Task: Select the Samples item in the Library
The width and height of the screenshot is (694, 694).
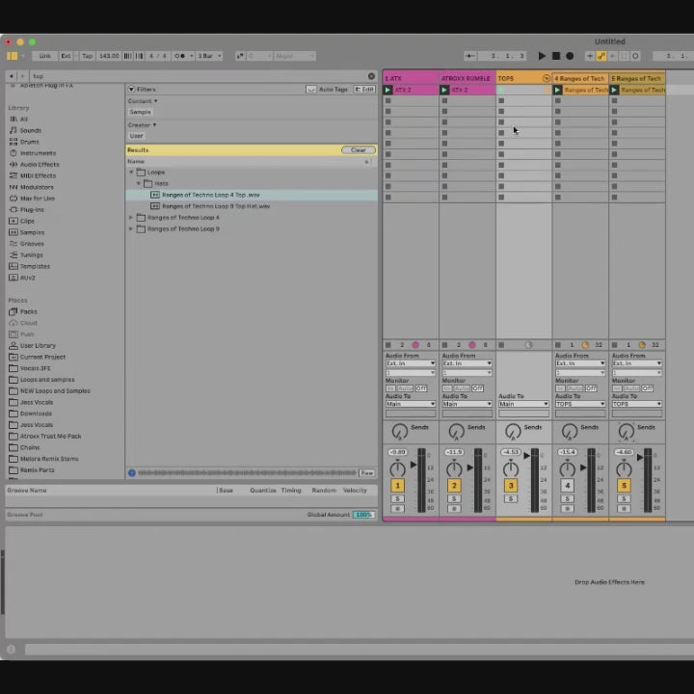Action: (32, 232)
